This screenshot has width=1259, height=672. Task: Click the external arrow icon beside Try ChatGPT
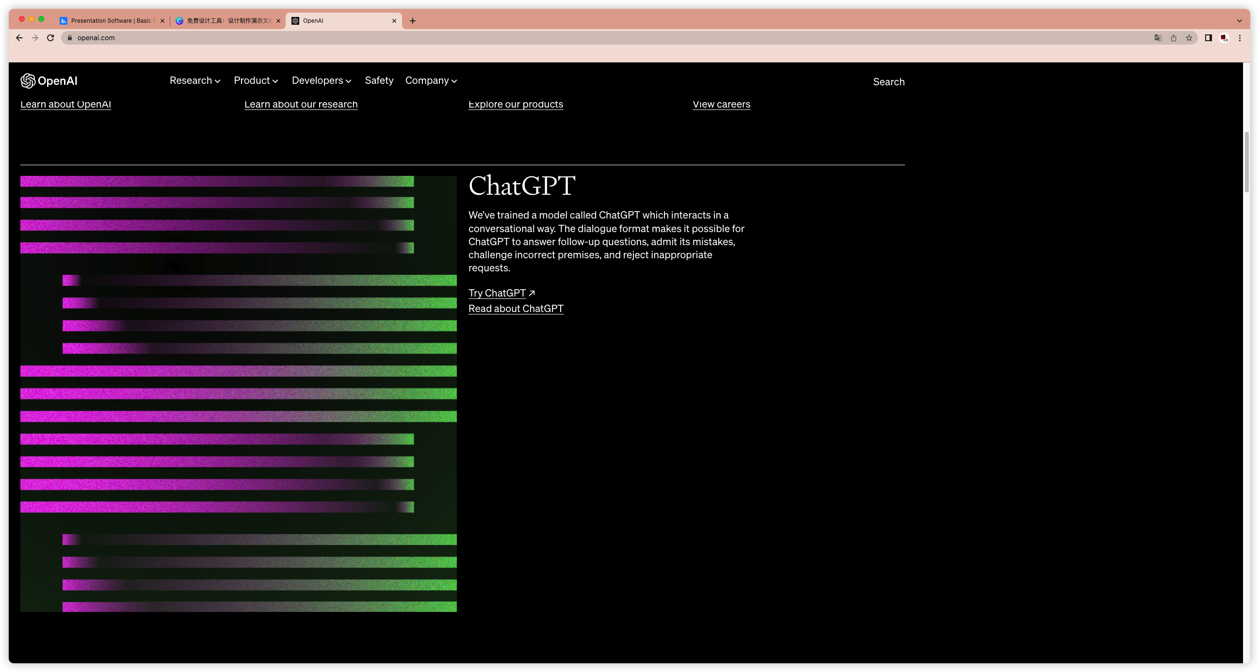[x=532, y=293]
